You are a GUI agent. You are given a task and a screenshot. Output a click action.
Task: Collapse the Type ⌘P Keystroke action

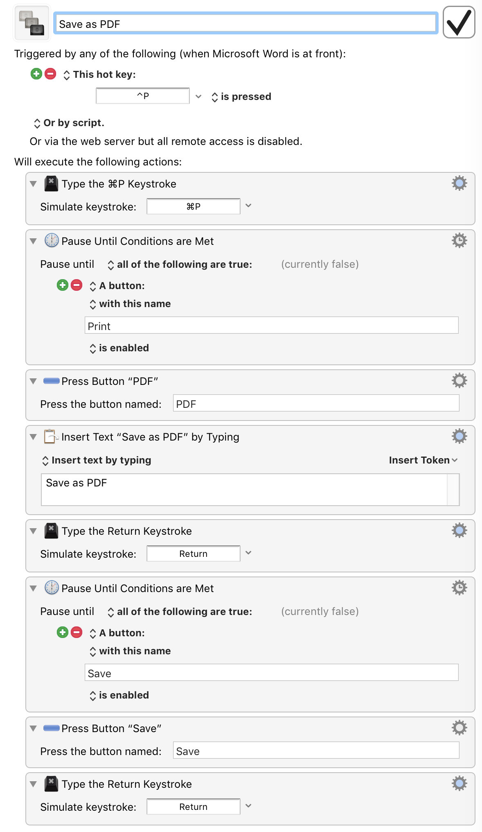[34, 184]
